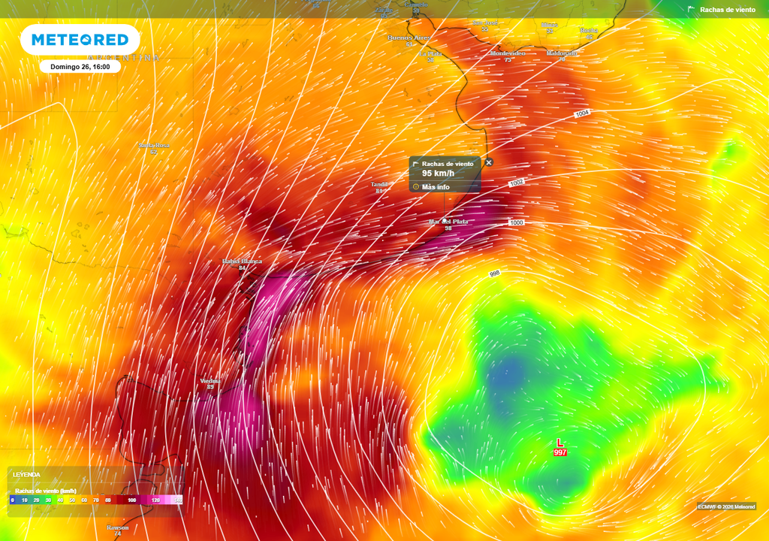Screen dimensions: 769x541
Task: Click the 998 isobar label
Action: pos(494,274)
